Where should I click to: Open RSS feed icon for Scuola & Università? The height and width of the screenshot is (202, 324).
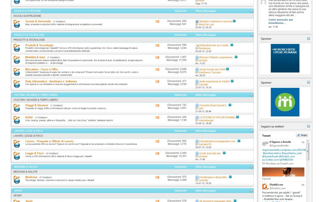coord(157,21)
